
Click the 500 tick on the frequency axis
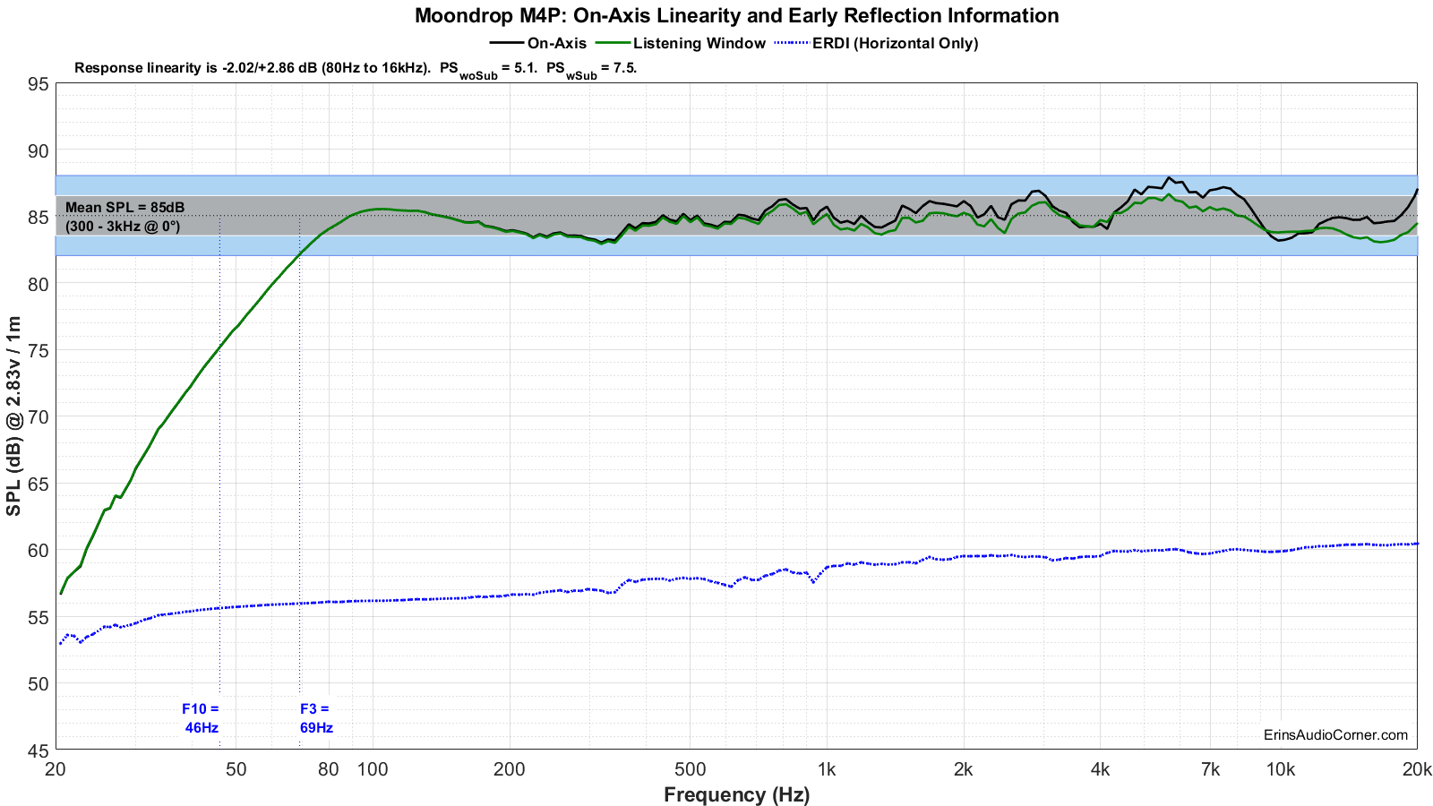(690, 769)
